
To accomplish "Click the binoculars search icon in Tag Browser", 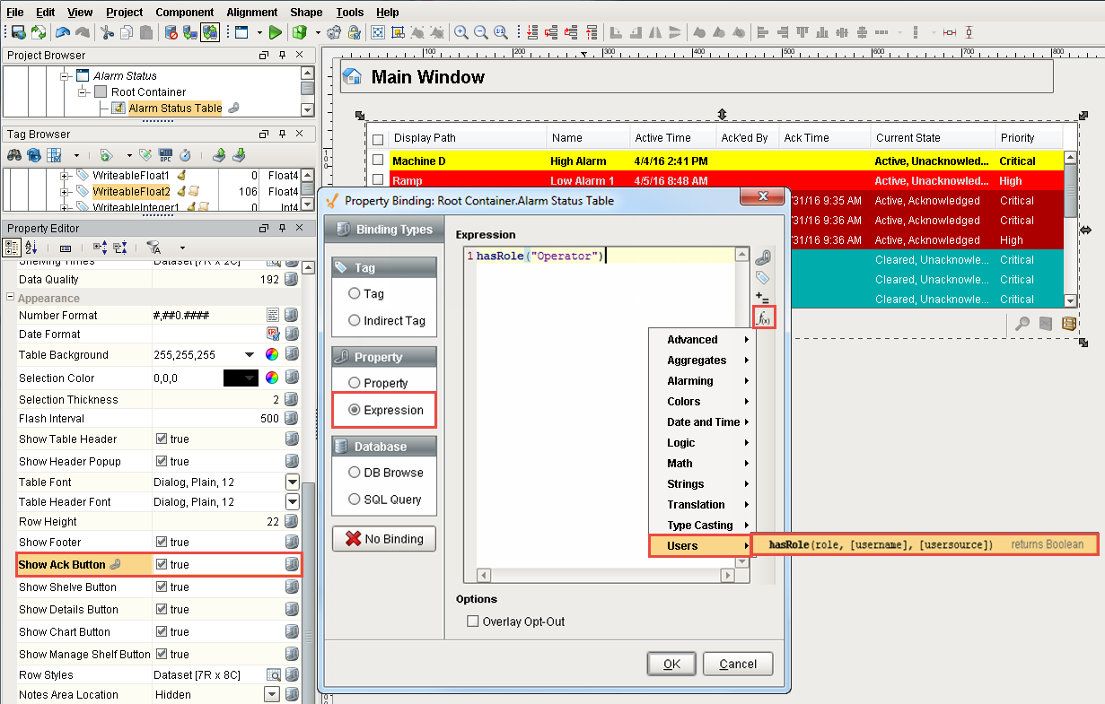I will (x=14, y=154).
